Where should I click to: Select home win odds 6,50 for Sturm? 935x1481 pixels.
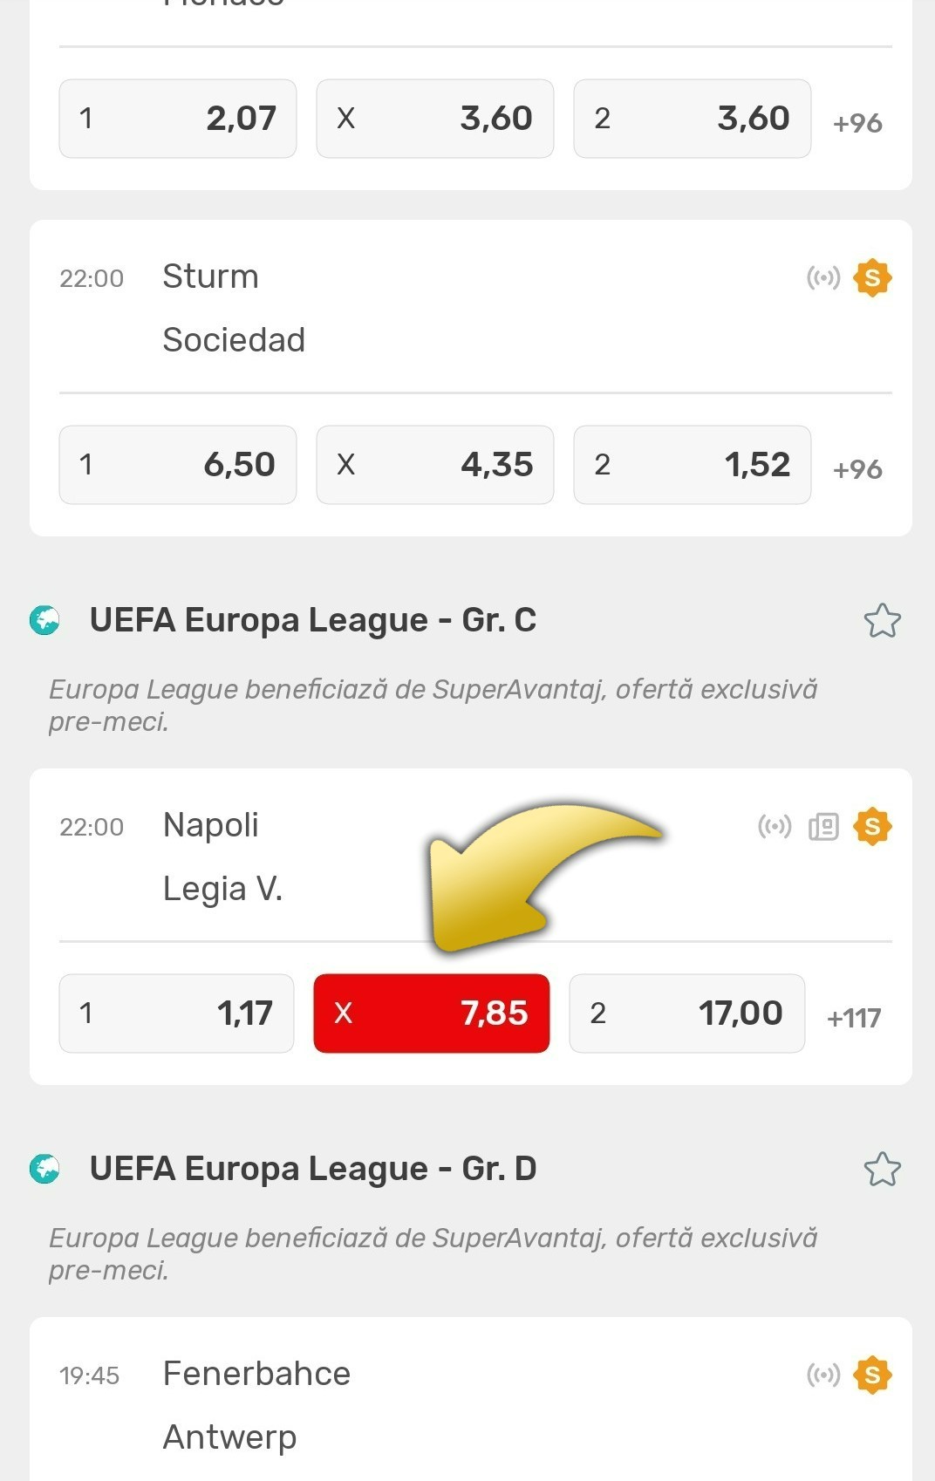click(x=178, y=465)
